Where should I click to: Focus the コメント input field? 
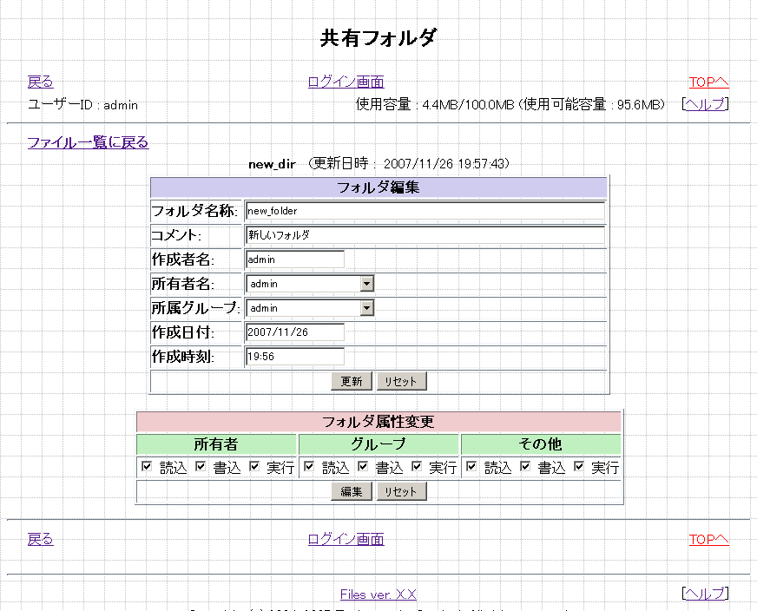coord(425,235)
